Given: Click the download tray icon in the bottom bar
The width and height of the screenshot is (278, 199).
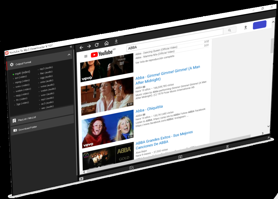Looking at the screenshot, I should click(180, 157).
